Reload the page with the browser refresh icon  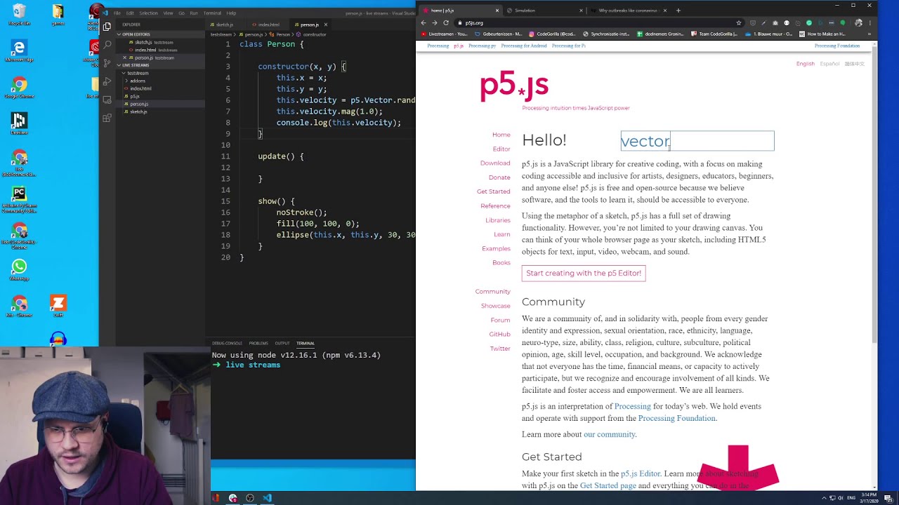446,22
